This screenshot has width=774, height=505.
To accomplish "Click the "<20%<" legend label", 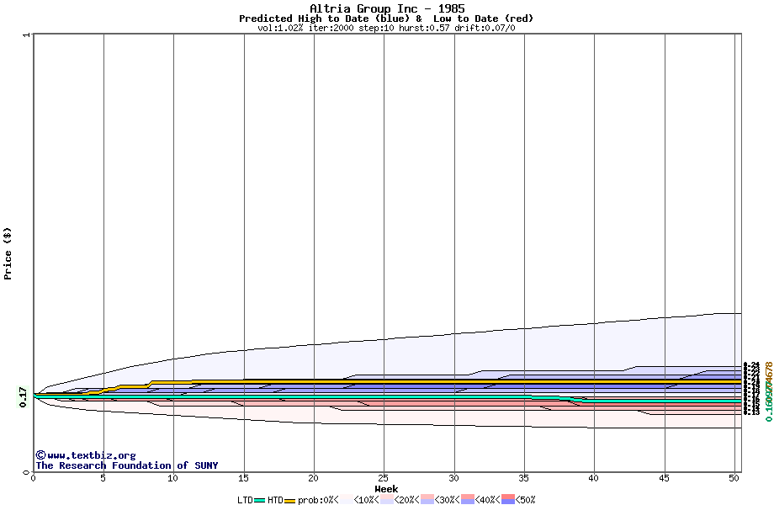I will 407,500.
